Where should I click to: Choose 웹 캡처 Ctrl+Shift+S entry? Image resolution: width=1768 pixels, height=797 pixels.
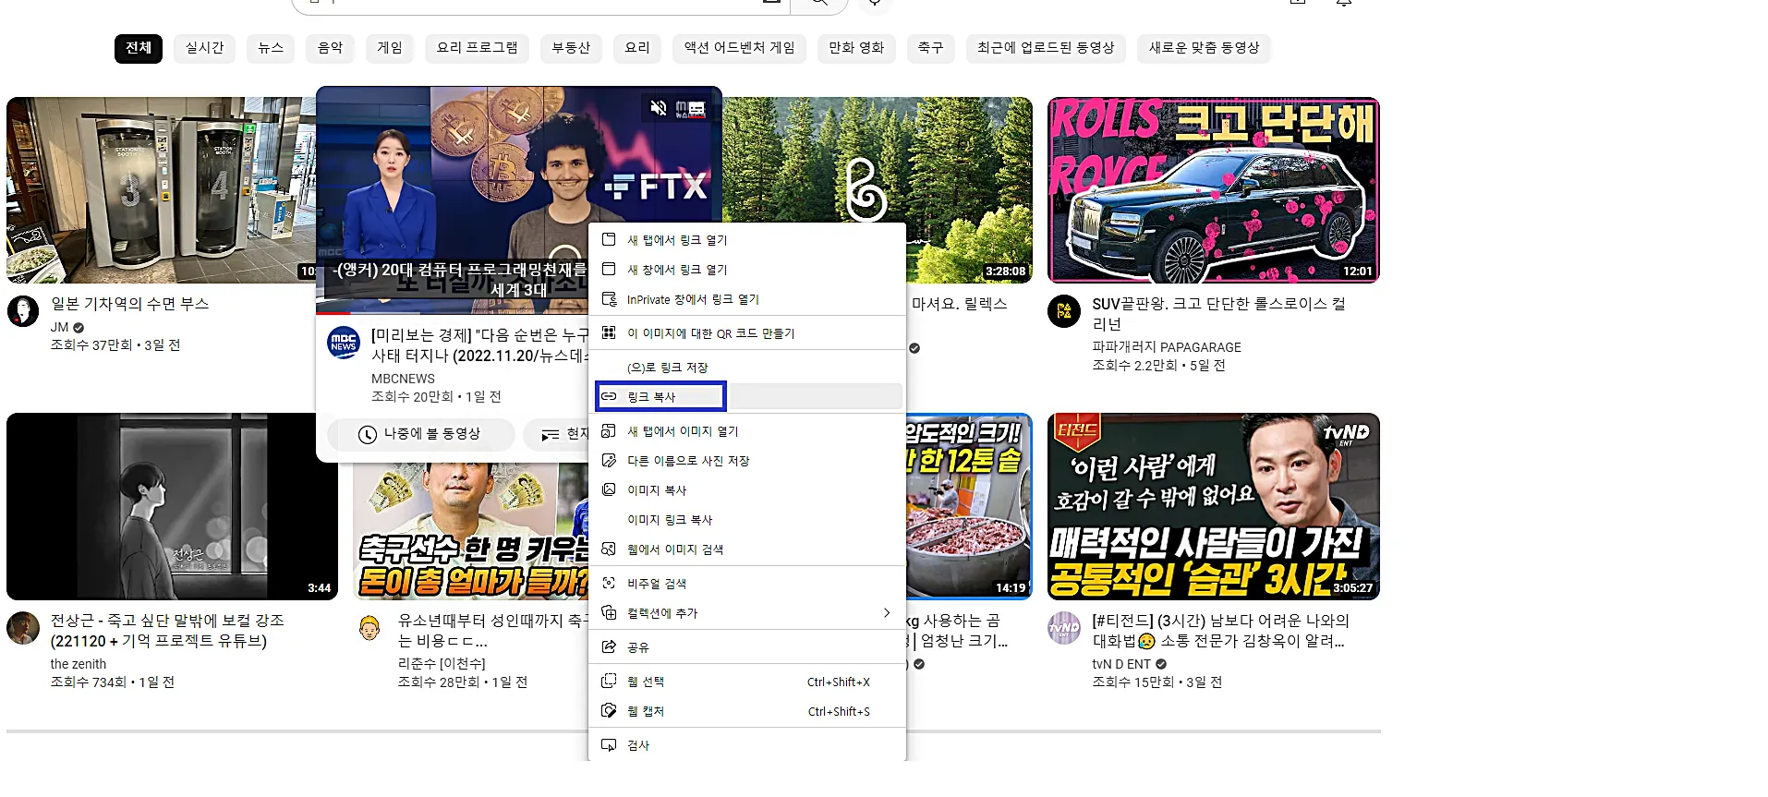tap(746, 711)
